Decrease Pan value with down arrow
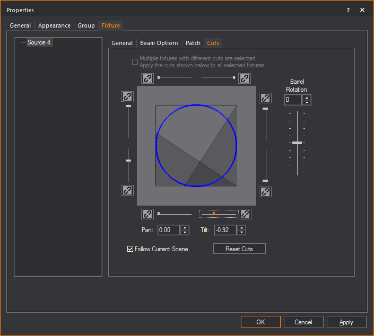 [x=184, y=233]
